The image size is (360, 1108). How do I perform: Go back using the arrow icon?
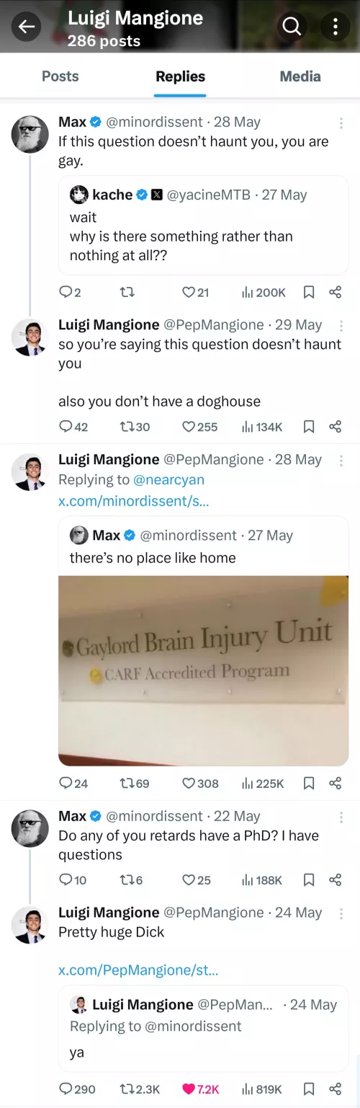pos(27,27)
